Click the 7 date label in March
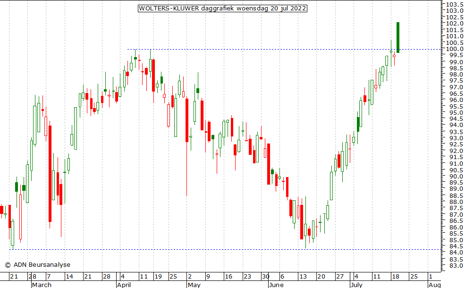Screen dimensions: 465x288 49,277
